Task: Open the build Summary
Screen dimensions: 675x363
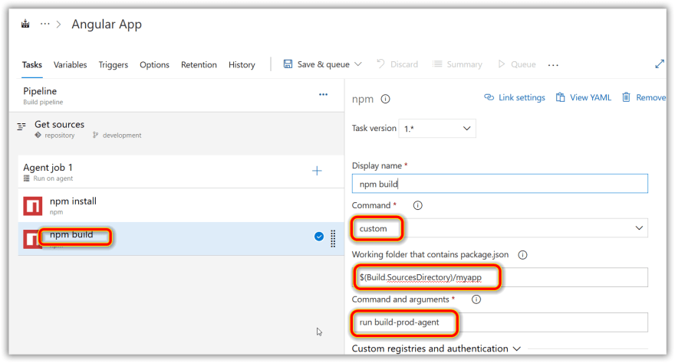Action: (x=457, y=64)
